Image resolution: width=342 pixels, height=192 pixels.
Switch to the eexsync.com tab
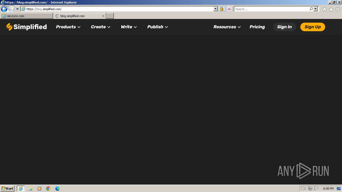pos(27,16)
